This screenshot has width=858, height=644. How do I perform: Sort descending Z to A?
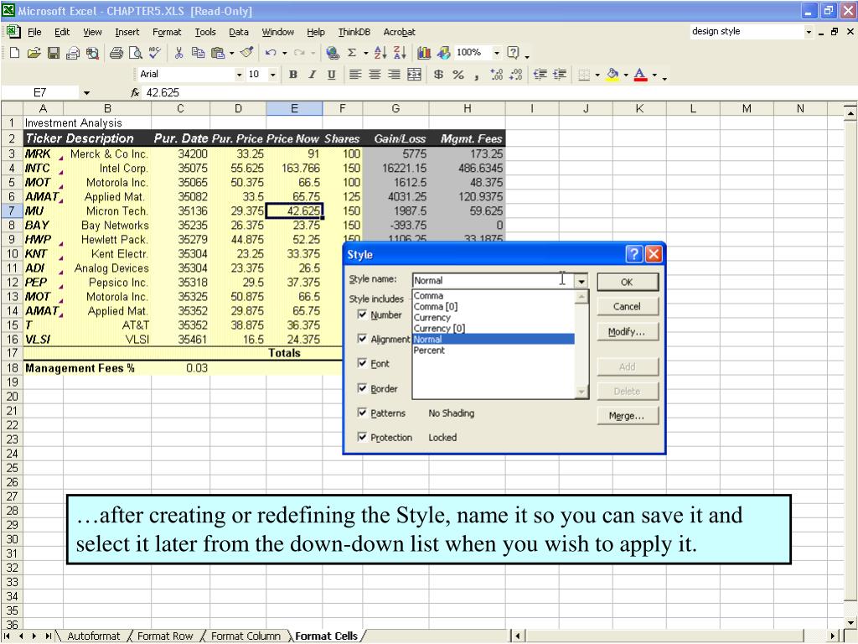[400, 53]
